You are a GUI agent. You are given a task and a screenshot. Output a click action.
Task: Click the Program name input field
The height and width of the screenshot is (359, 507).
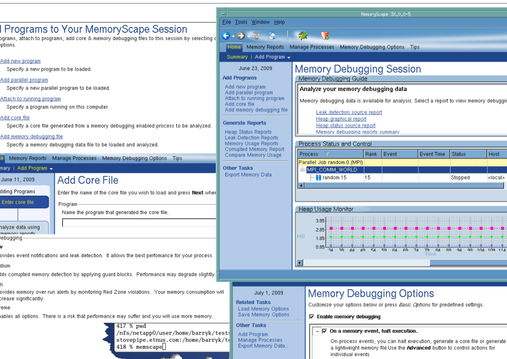138,223
